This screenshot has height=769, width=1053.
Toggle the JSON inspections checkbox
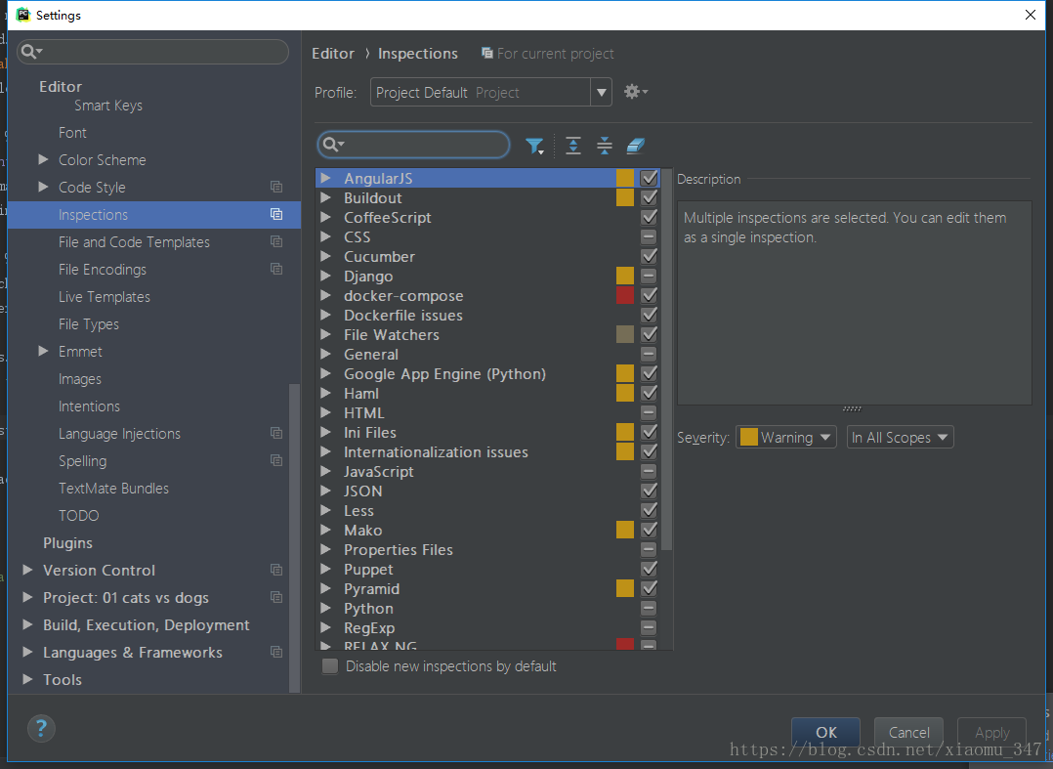coord(649,491)
